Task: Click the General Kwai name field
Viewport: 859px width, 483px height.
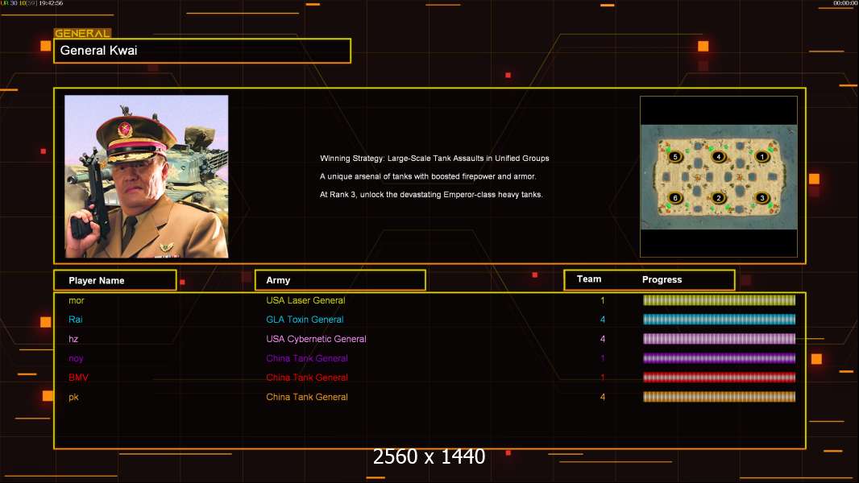Action: [x=202, y=51]
